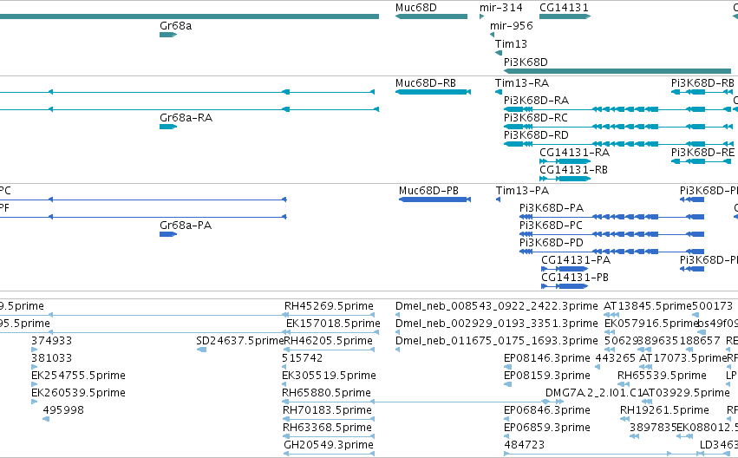Select the mir-314 gene feature
Screen dimensions: 738x458
482,16
